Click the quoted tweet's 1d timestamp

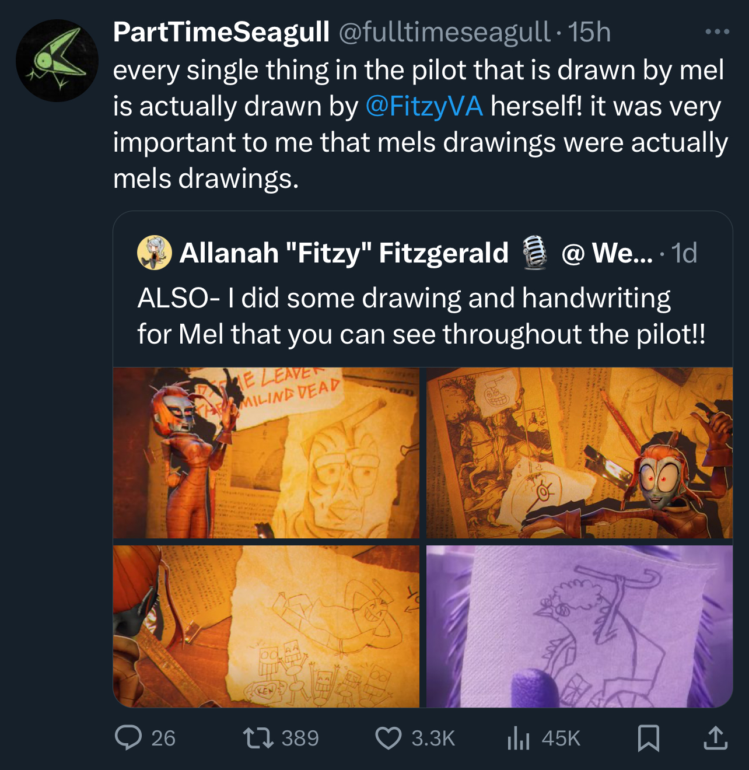point(684,253)
